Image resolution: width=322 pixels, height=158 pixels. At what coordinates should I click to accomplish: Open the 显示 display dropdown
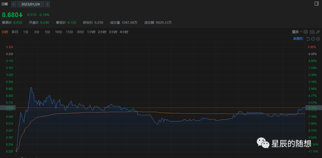297,32
